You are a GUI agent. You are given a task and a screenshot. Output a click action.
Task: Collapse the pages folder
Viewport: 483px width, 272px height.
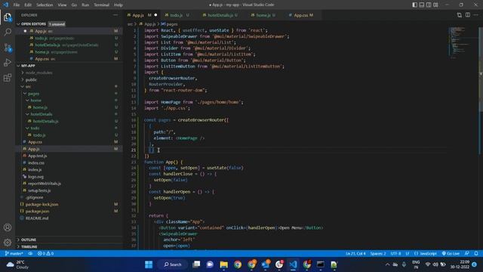33,94
